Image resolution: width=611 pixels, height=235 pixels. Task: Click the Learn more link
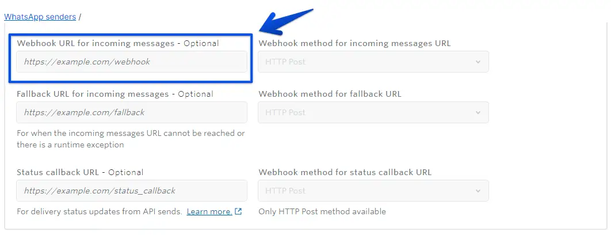(209, 211)
